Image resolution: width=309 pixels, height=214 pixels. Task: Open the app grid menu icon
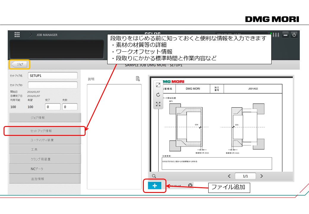pyautogui.click(x=17, y=35)
